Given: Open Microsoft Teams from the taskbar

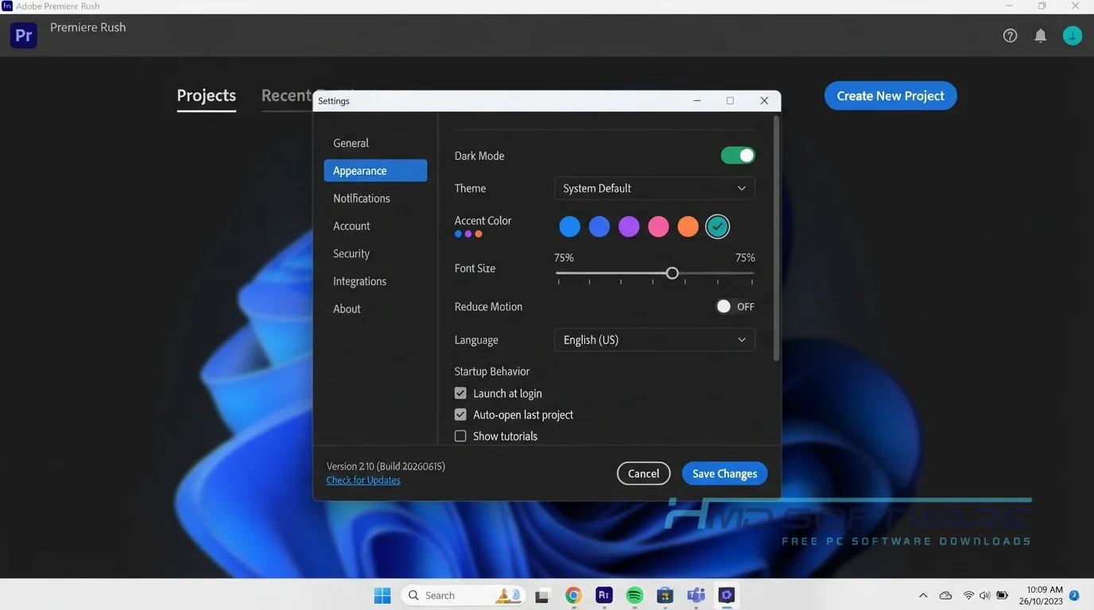Looking at the screenshot, I should coord(696,595).
